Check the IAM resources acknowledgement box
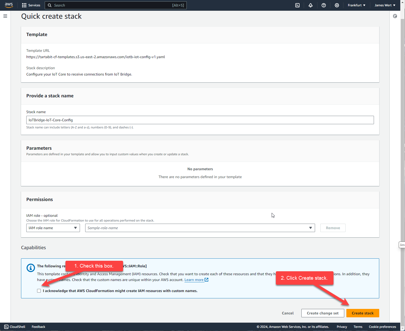Viewport: 405px width, 331px height. (39, 291)
